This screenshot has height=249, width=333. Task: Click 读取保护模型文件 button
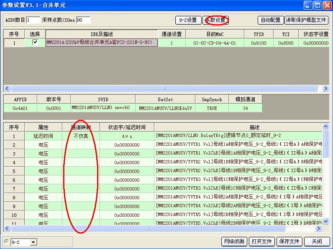point(306,20)
